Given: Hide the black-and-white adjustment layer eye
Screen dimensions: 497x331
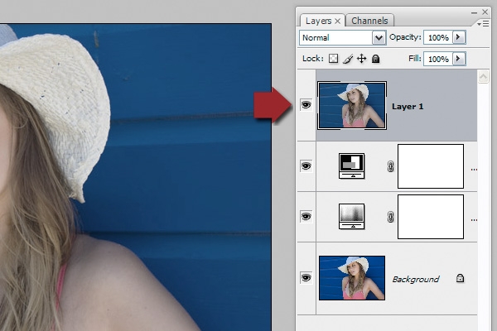Looking at the screenshot, I should [306, 166].
